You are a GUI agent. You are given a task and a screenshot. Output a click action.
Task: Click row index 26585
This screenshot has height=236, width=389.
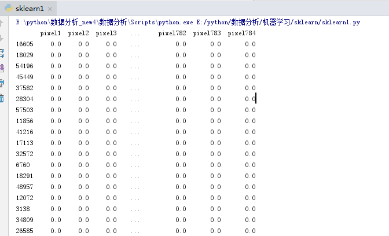pyautogui.click(x=24, y=231)
